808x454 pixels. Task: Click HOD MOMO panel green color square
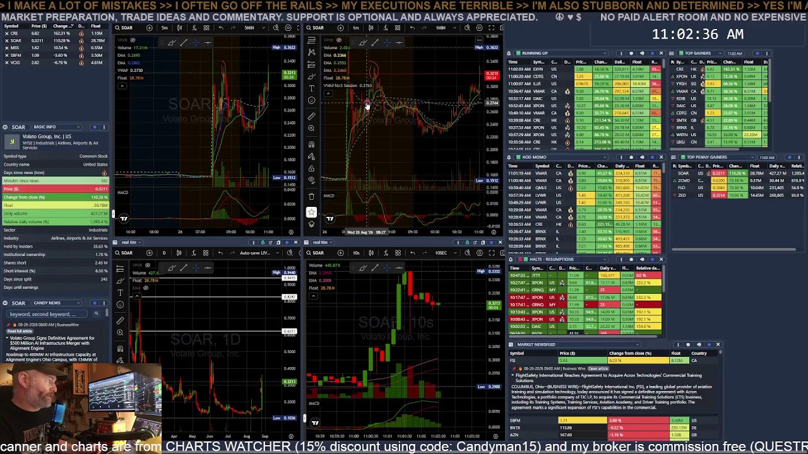pyautogui.click(x=518, y=157)
